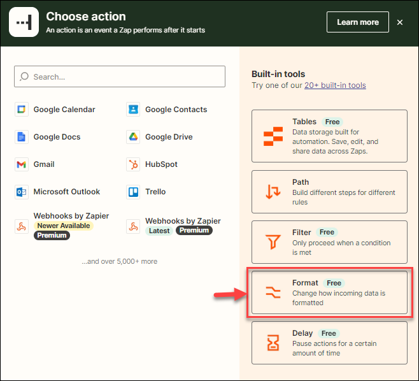Click "...and over 5,000+ more" text

coord(120,261)
